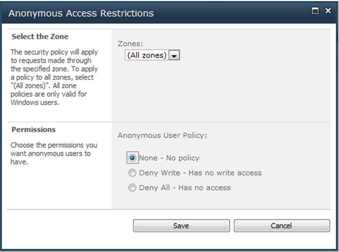Click the empty title bar area beside title
The height and width of the screenshot is (252, 339).
pos(232,13)
